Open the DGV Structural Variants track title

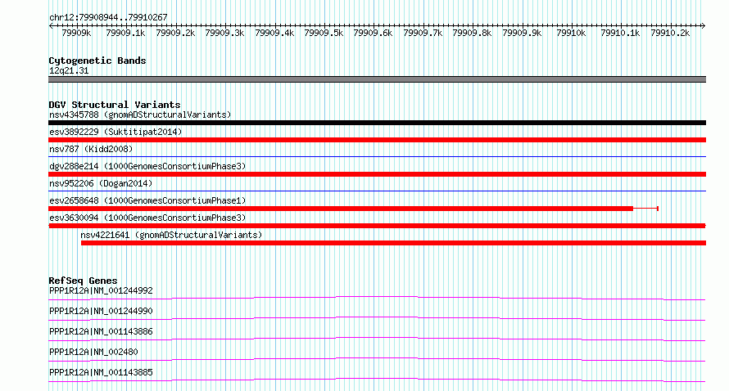[x=115, y=105]
